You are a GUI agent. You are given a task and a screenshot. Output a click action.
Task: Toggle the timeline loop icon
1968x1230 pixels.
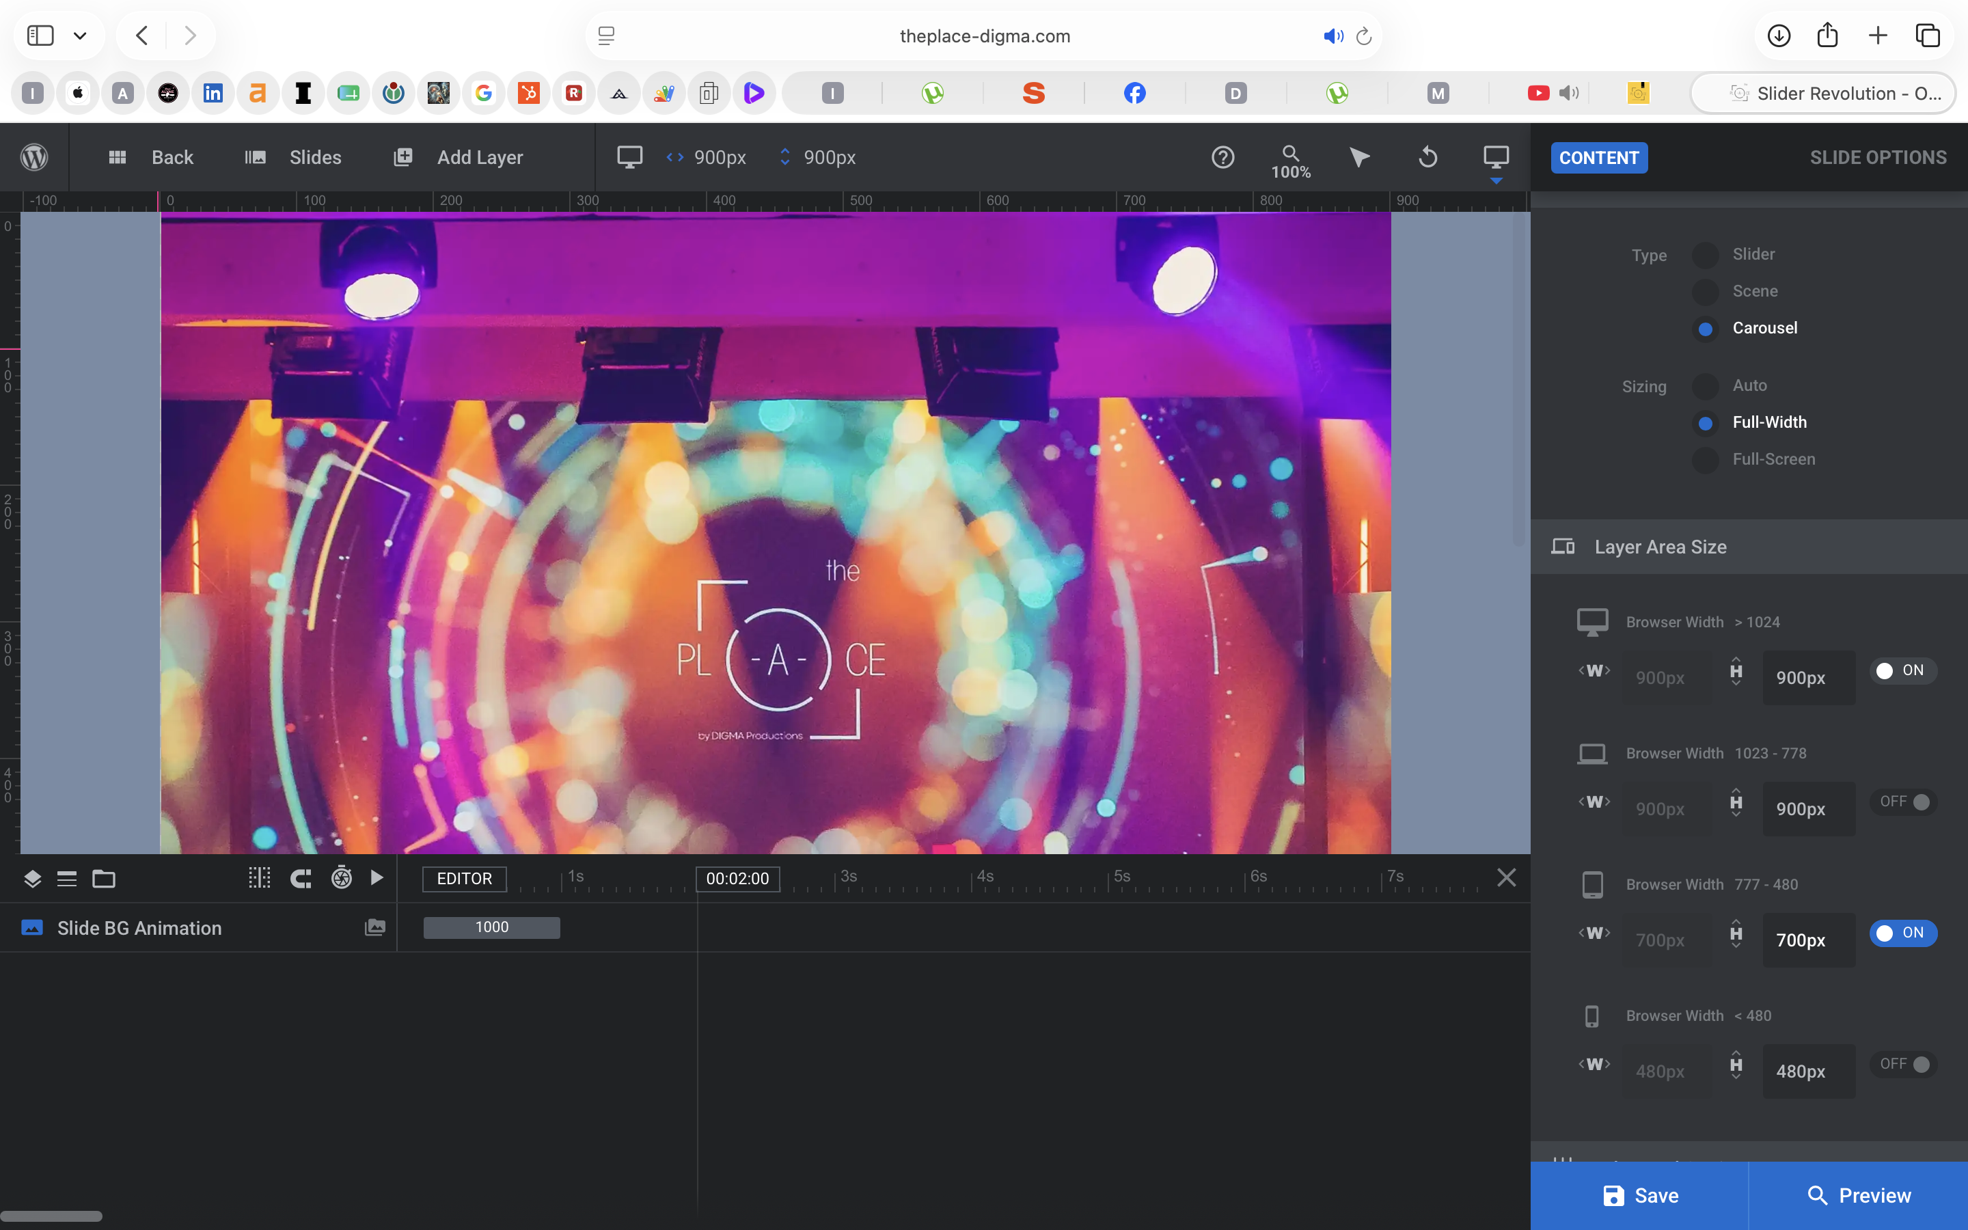click(301, 879)
